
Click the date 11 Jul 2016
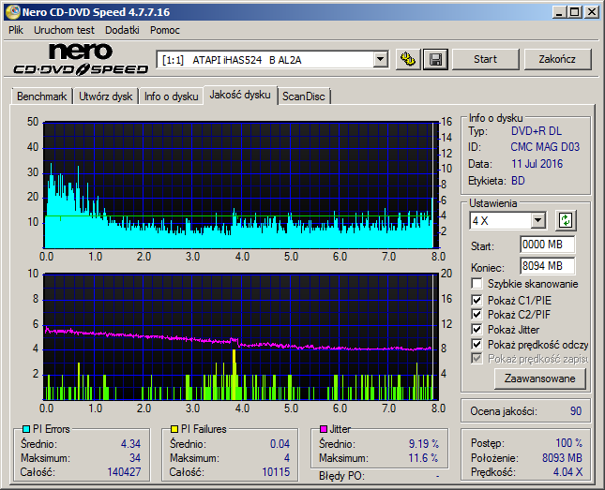pyautogui.click(x=537, y=164)
